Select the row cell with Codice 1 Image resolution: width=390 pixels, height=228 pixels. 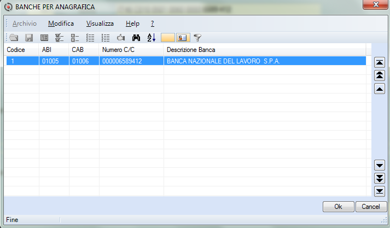[x=22, y=61]
